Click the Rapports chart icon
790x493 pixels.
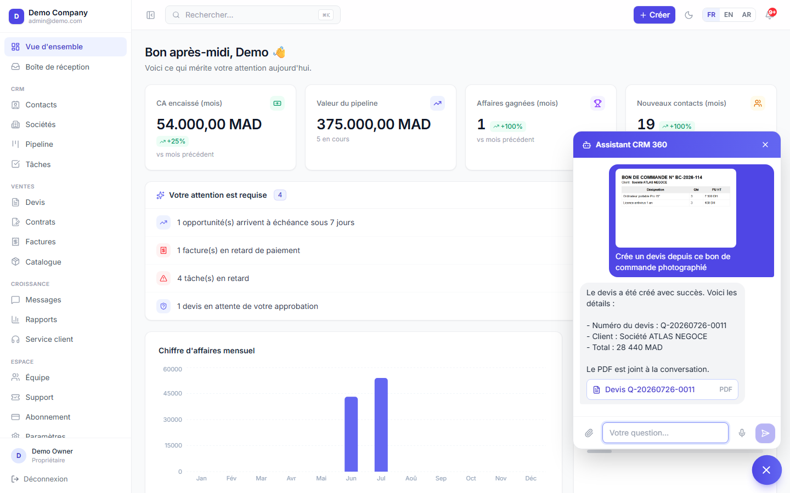tap(15, 319)
